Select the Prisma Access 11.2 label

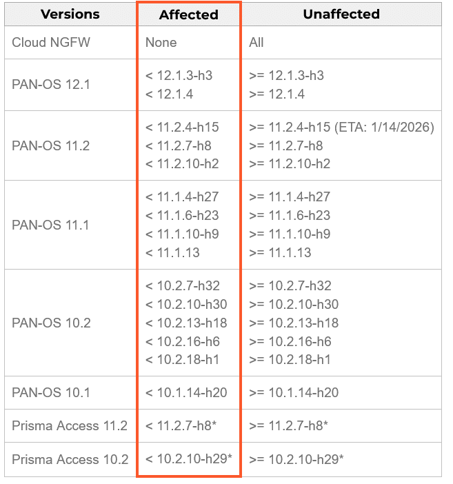pos(70,425)
